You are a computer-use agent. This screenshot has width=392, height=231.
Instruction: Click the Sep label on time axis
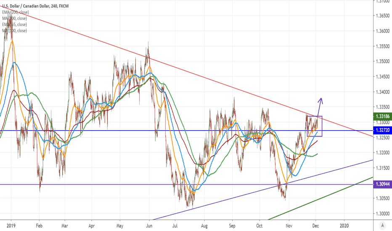232,226
